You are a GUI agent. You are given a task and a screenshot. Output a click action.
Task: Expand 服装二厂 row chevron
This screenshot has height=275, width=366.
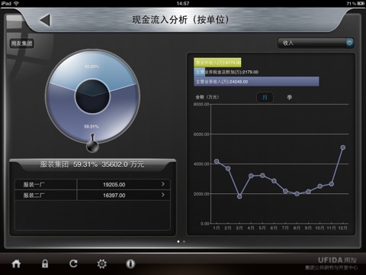click(163, 195)
